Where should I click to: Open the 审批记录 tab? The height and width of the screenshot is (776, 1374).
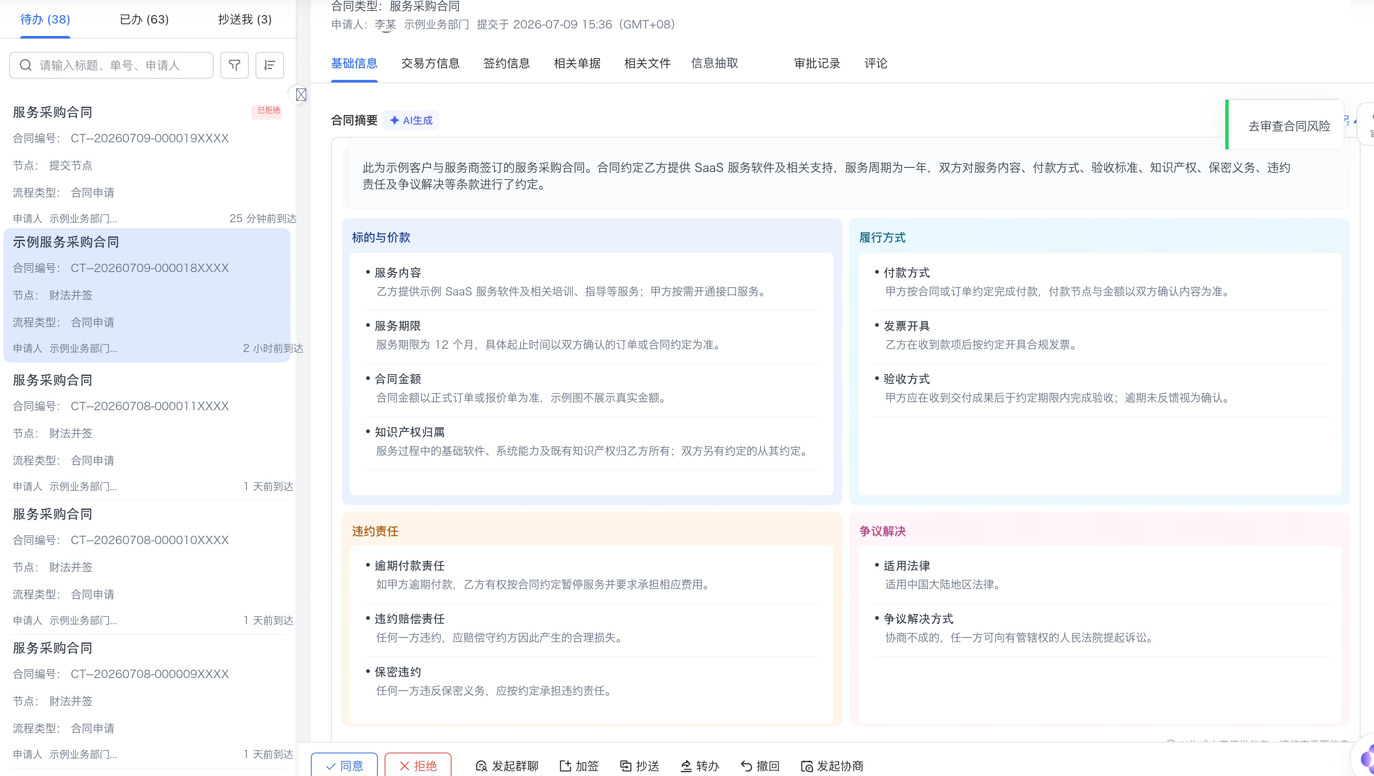click(x=816, y=64)
